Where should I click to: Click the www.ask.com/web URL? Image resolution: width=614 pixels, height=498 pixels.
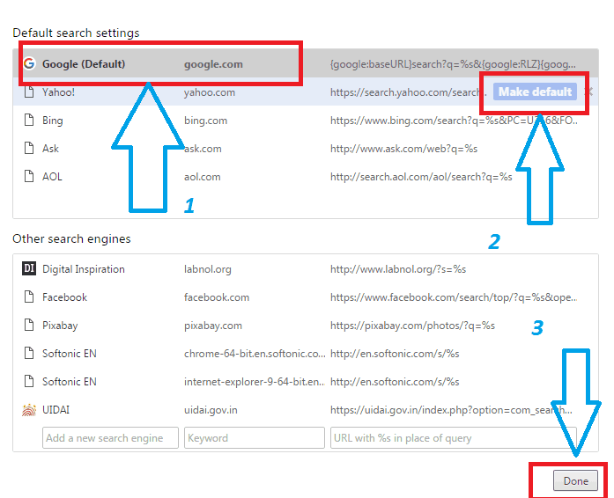[x=403, y=149]
